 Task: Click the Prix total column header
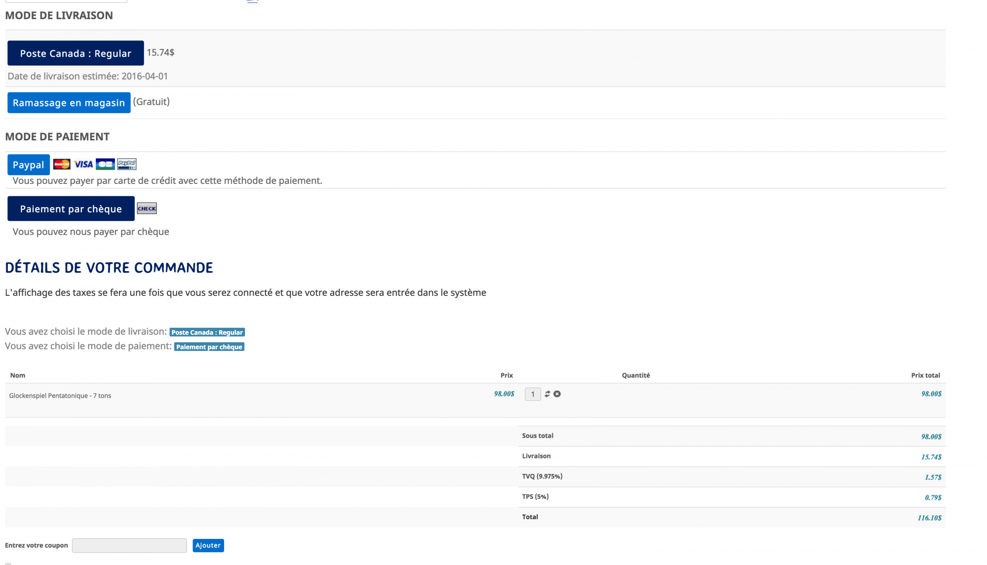925,375
